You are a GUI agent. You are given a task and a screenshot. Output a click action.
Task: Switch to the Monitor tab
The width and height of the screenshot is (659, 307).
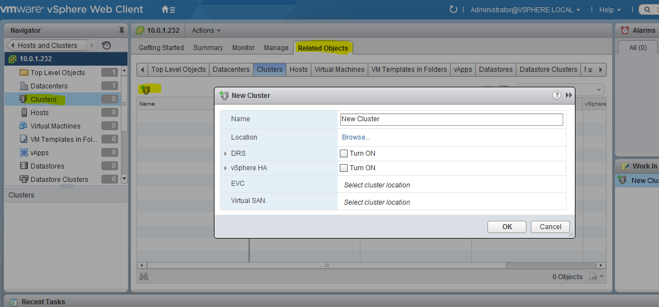243,48
